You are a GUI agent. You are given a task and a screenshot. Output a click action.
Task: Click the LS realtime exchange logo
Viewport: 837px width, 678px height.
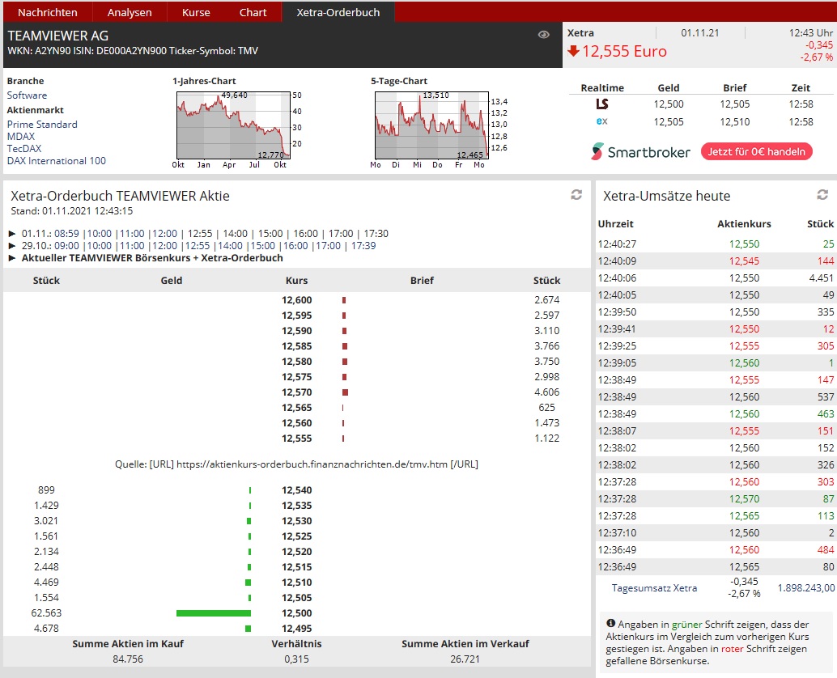pyautogui.click(x=601, y=104)
